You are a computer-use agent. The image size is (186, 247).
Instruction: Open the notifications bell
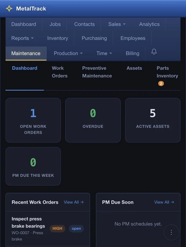coord(154,52)
